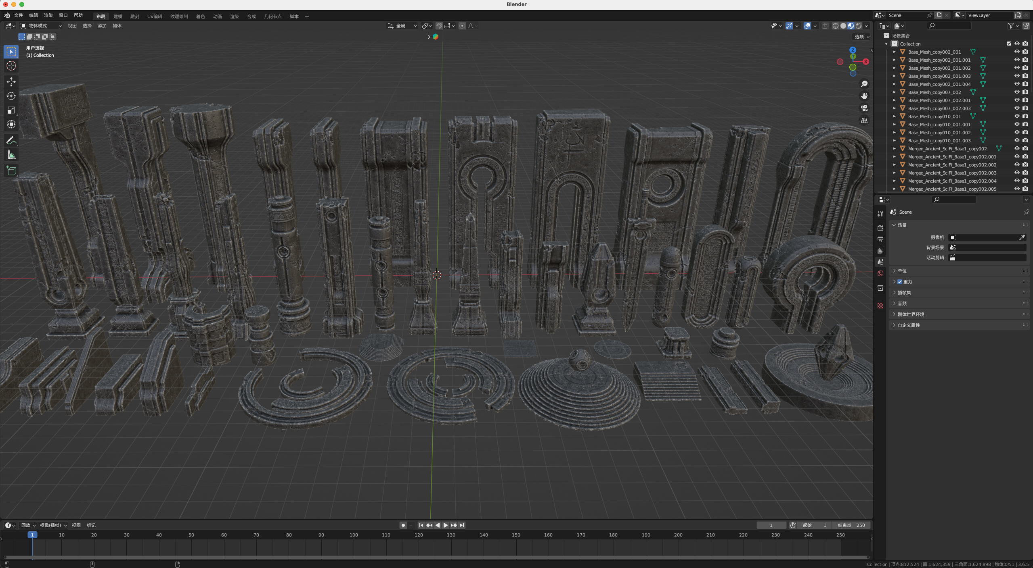Image resolution: width=1033 pixels, height=568 pixels.
Task: Click the outliner search field
Action: 949,26
